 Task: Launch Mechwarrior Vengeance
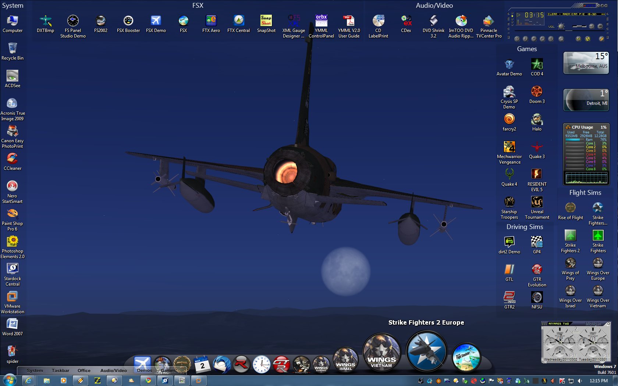coord(509,153)
